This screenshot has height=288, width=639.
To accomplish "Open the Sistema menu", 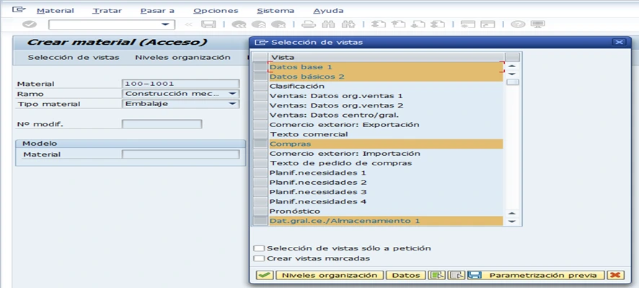I will (x=276, y=11).
